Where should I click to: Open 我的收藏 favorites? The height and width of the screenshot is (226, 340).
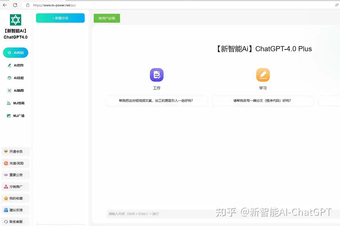pyautogui.click(x=16, y=198)
